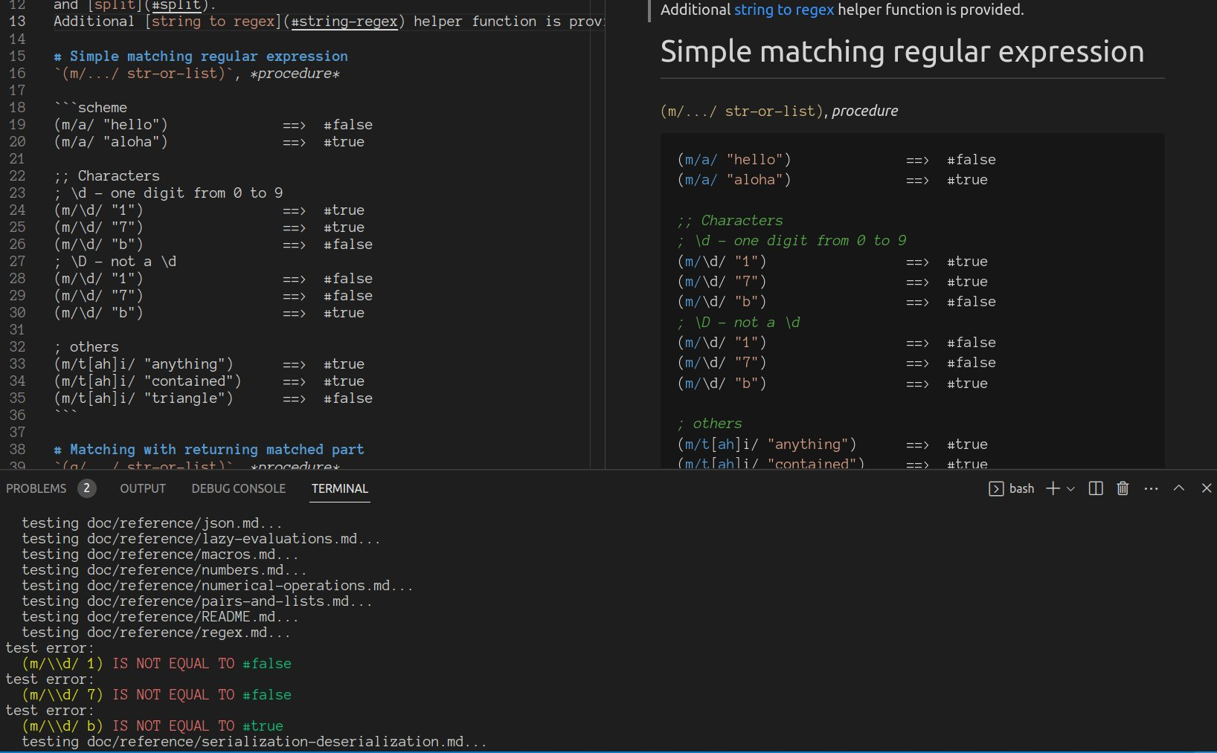Follow the #string-regex anchor in editor
This screenshot has width=1217, height=753.
pos(344,22)
